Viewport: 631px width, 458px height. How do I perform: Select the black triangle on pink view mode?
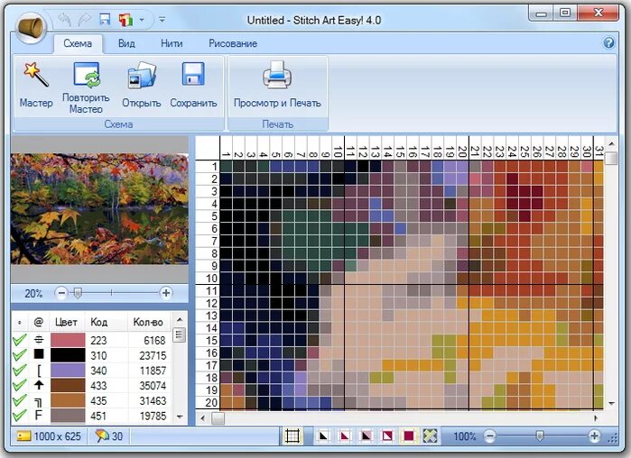pos(366,435)
